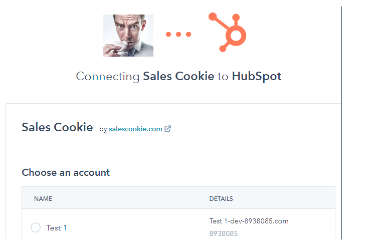
Task: Click the Choose an account heading
Action: pos(66,172)
